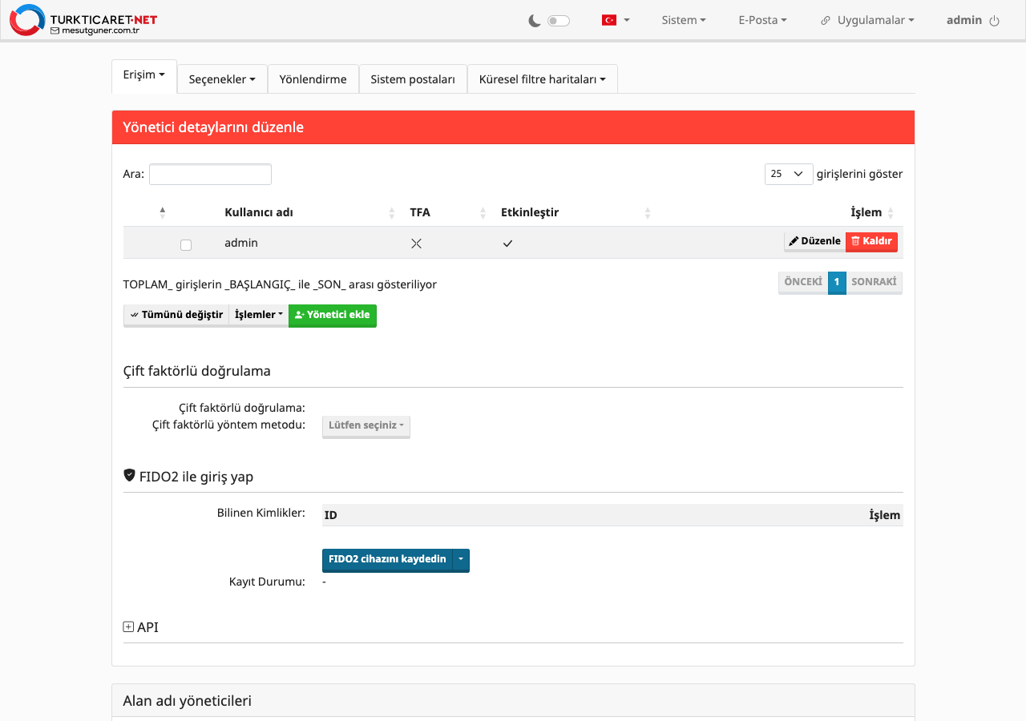This screenshot has height=721, width=1026.
Task: Sort table by Kullanıcı adı column
Action: (308, 212)
